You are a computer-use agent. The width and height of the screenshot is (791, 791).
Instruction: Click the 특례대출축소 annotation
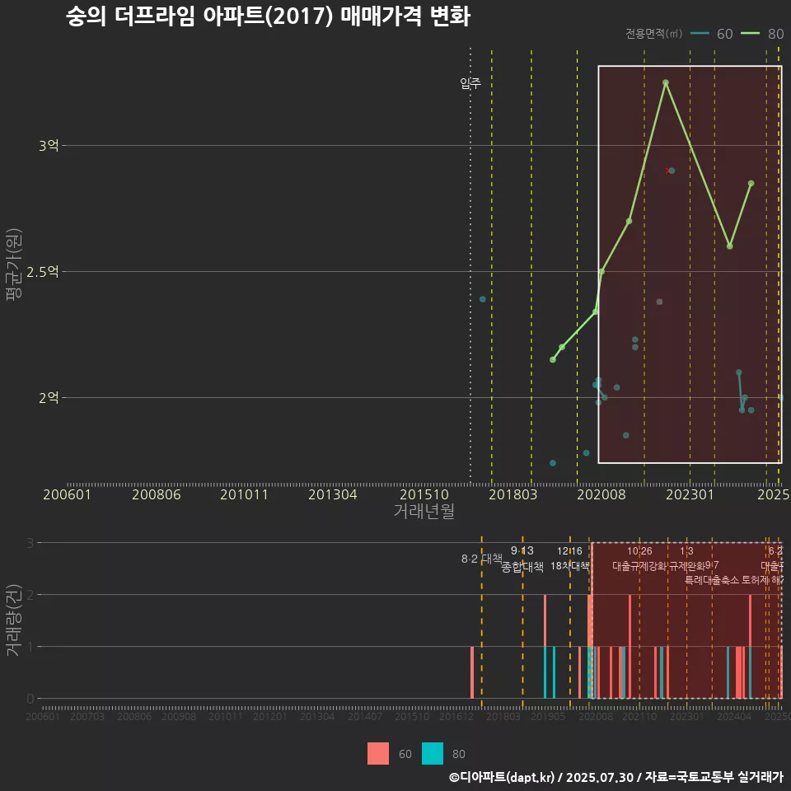[712, 580]
